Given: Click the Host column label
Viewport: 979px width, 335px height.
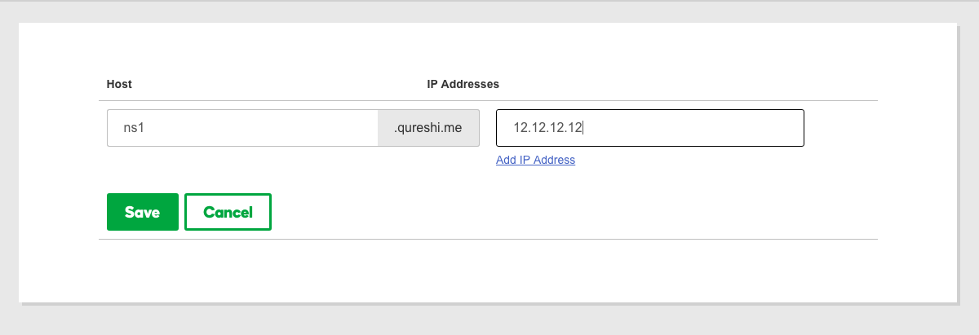Looking at the screenshot, I should [x=119, y=84].
